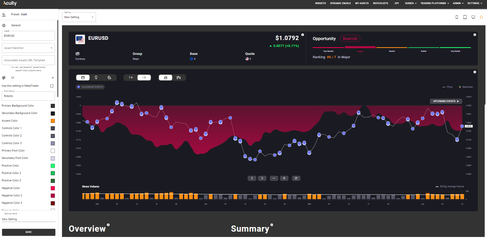Select the mobile phone preview icon
The width and height of the screenshot is (487, 238).
click(457, 17)
